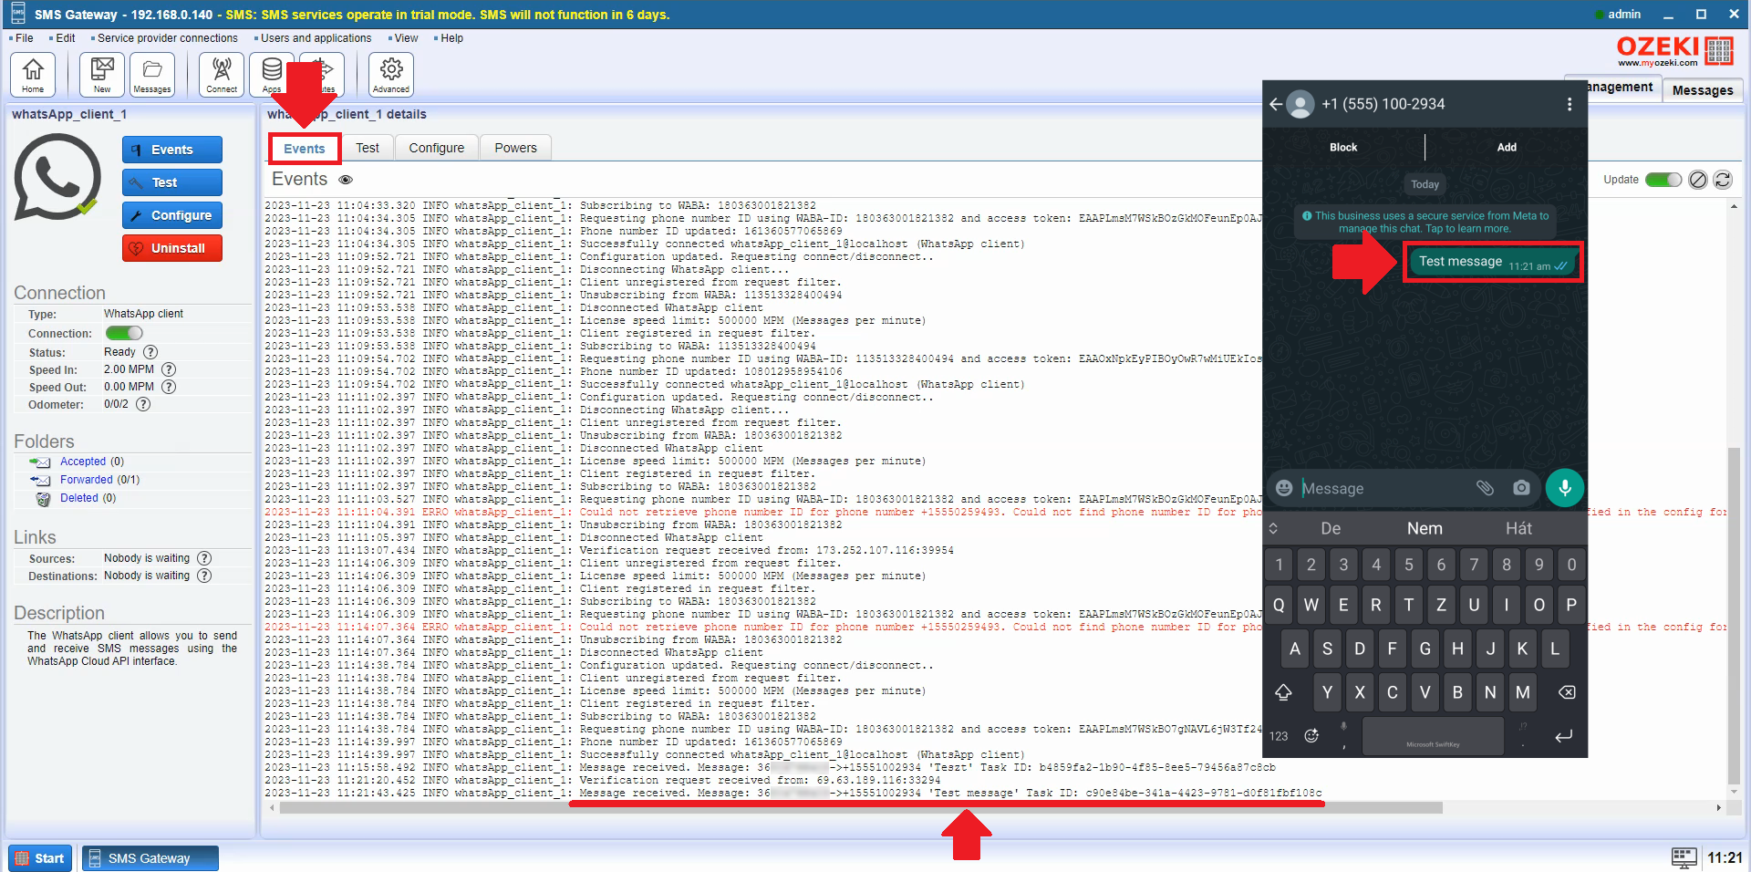
Task: Click the blue Configure button in sidebar
Action: [x=172, y=215]
